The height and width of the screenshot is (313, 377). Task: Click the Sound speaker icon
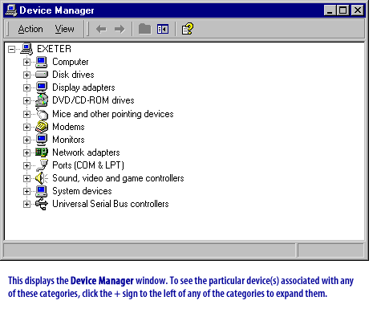42,178
